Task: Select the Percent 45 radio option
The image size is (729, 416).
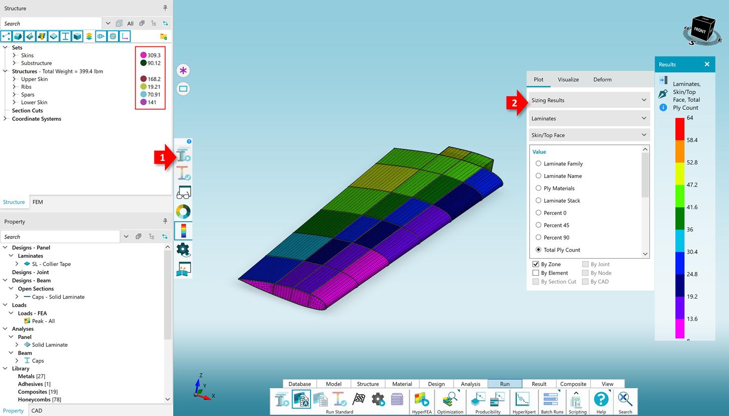Action: (x=538, y=225)
